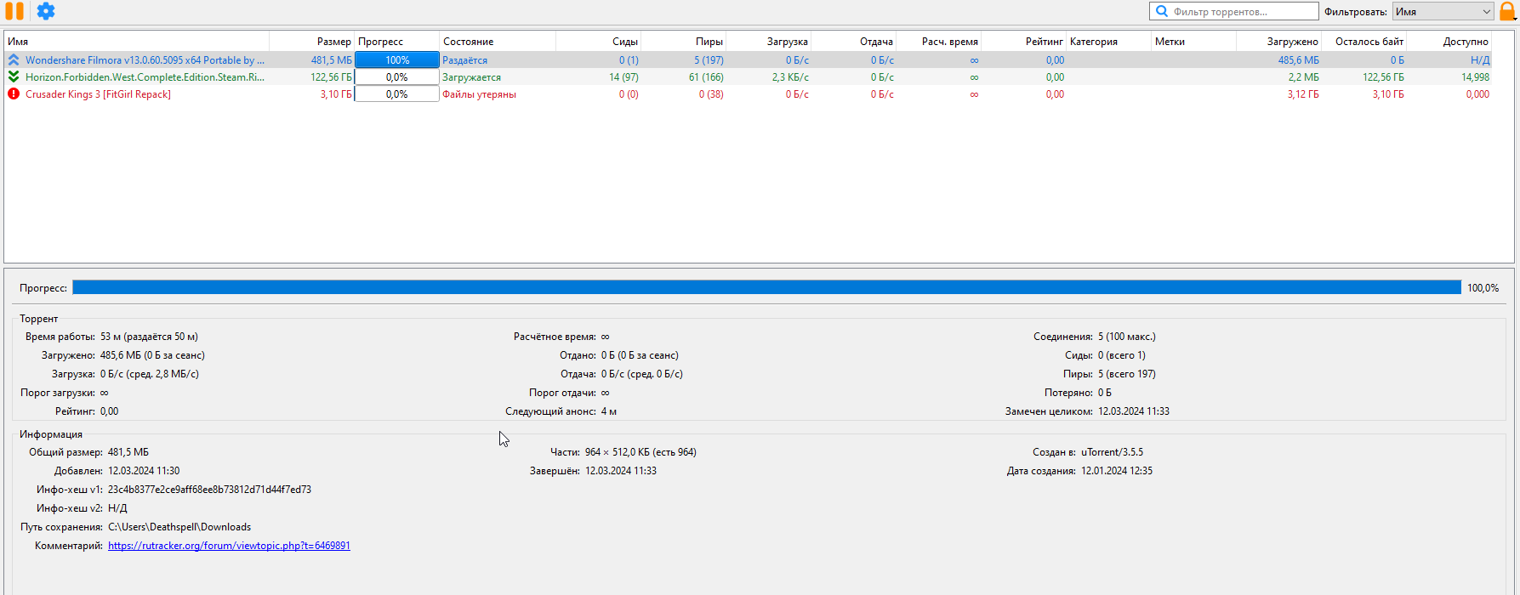1520x595 pixels.
Task: Open the rutracker.org comment link
Action: [229, 546]
